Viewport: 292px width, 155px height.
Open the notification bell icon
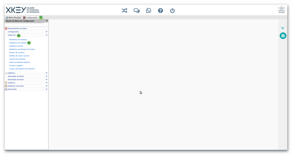pyautogui.click(x=283, y=28)
